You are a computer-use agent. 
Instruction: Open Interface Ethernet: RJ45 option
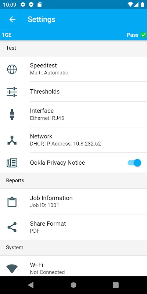73,114
